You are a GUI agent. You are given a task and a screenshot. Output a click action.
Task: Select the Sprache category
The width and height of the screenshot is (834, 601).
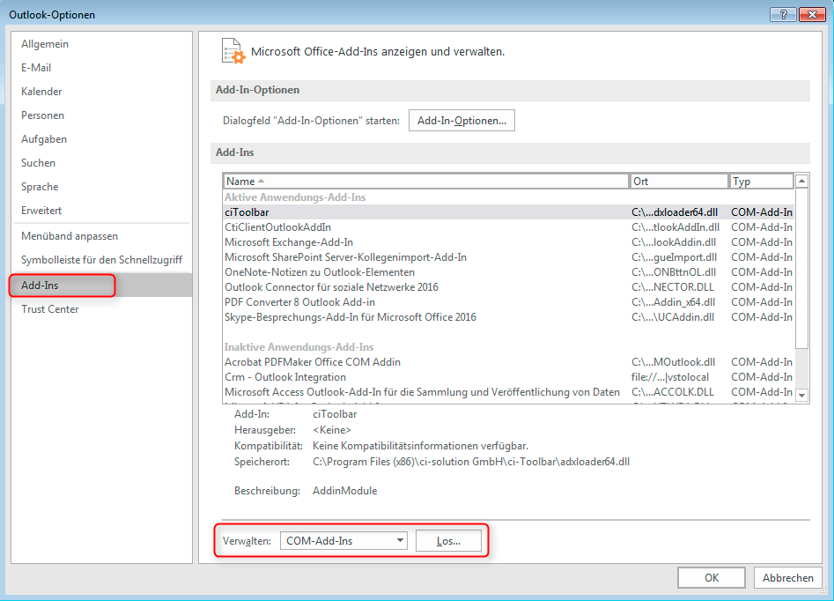coord(101,187)
